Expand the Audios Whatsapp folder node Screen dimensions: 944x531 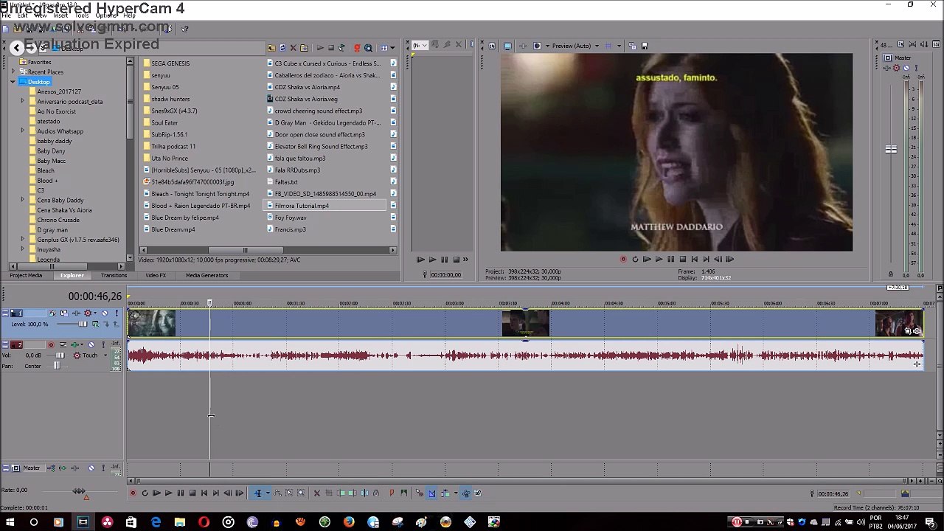point(22,131)
